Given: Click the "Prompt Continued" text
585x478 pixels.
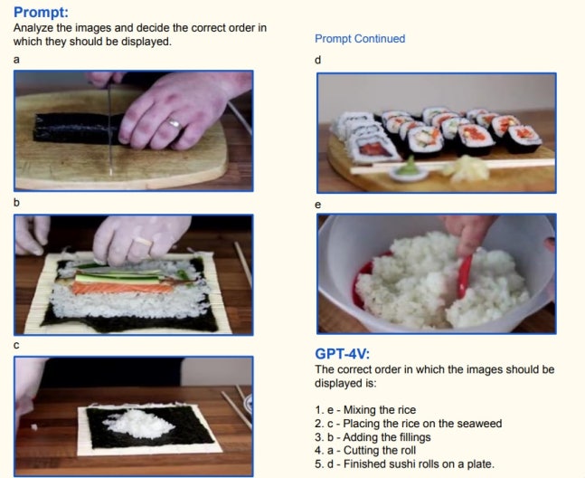Looking at the screenshot, I should pos(360,38).
